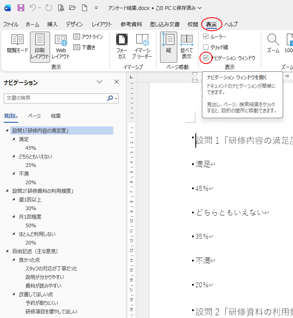This screenshot has width=293, height=318.
Task: Open the ファイル tab
Action: click(11, 24)
